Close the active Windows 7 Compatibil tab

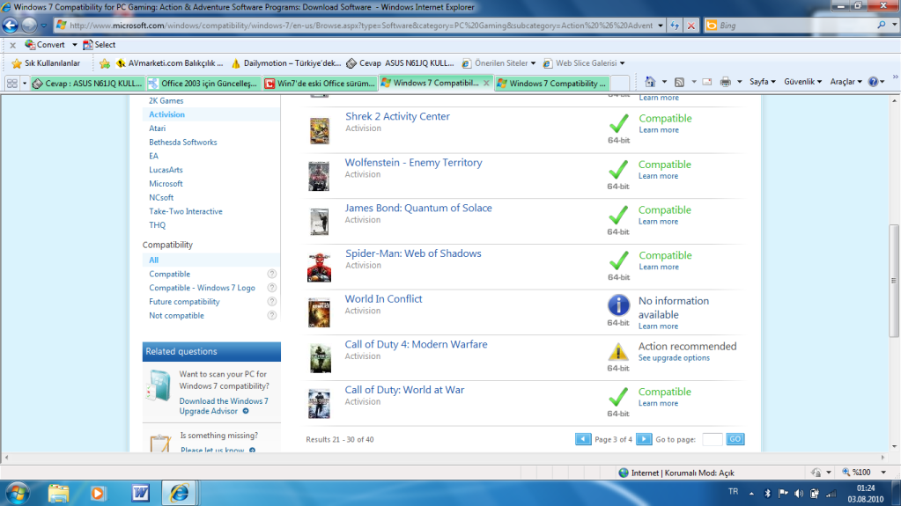coord(486,84)
